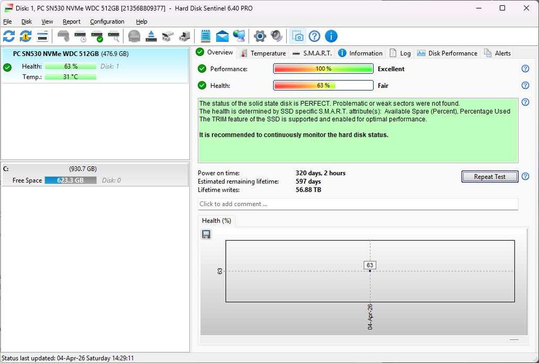Click help icon next to Repeat Test
The height and width of the screenshot is (363, 539).
(x=525, y=176)
